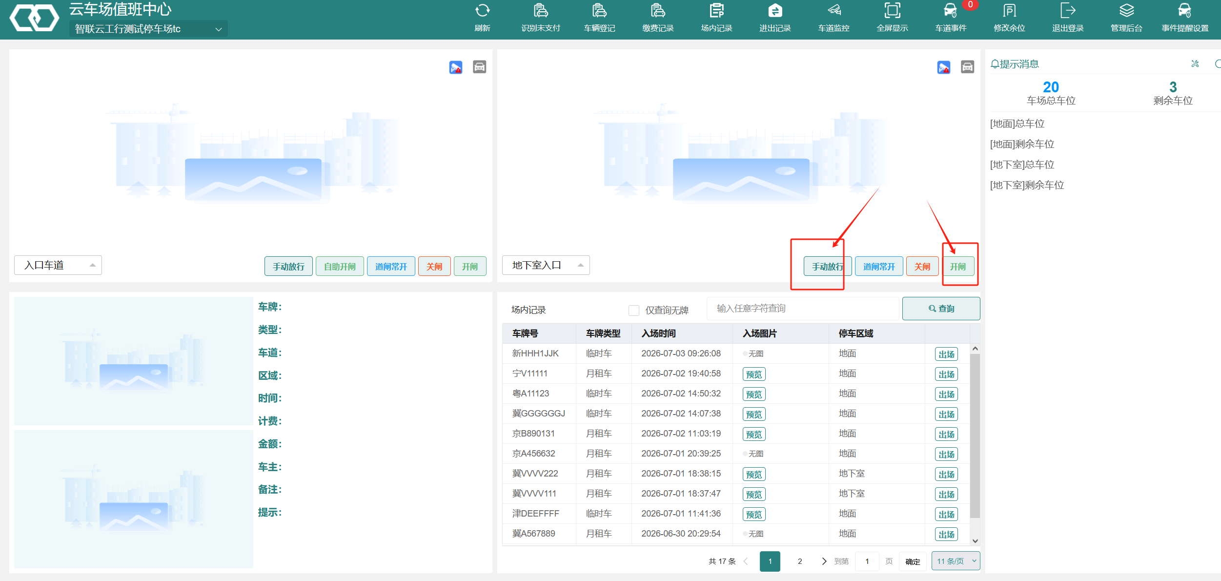This screenshot has width=1221, height=581.
Task: Click 开闸 for 入口车道
Action: pos(470,266)
